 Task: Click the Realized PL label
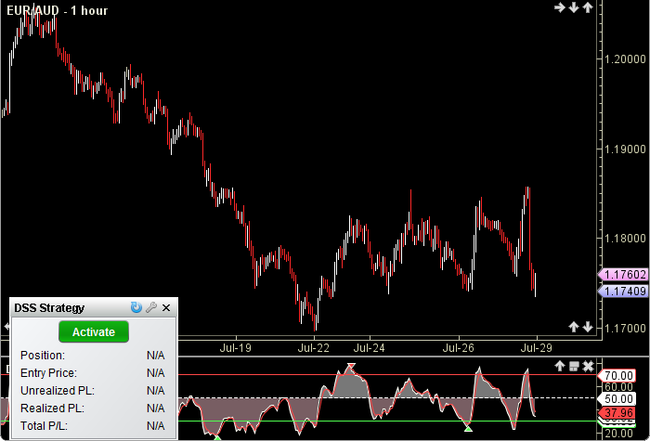52,409
